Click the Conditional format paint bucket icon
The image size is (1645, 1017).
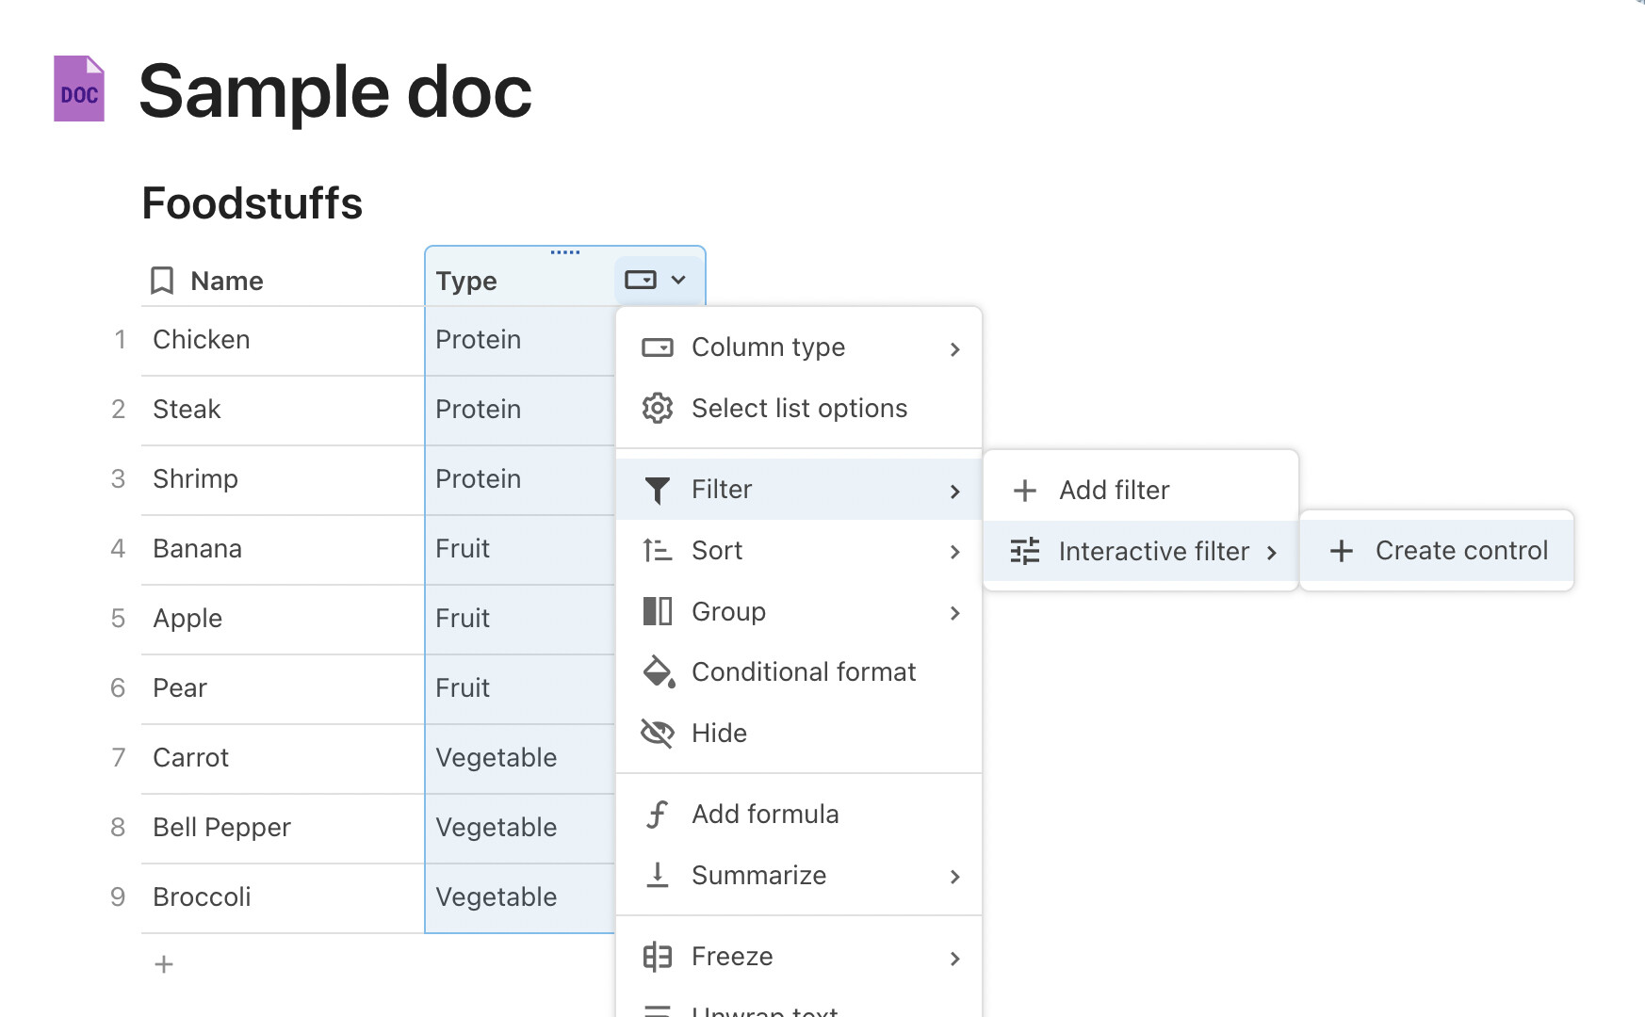coord(658,672)
